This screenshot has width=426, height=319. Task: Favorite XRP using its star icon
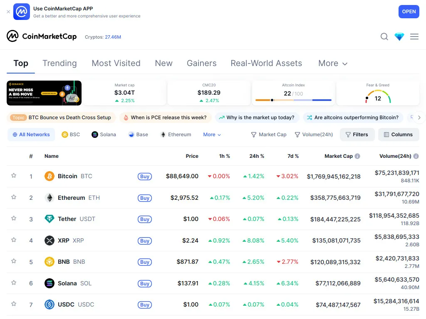tap(14, 240)
